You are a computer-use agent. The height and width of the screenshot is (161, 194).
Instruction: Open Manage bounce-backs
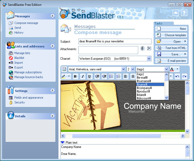point(29,77)
